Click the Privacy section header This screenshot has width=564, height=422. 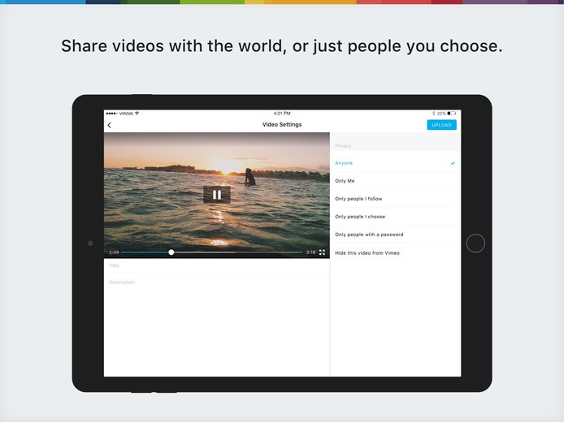click(x=343, y=146)
